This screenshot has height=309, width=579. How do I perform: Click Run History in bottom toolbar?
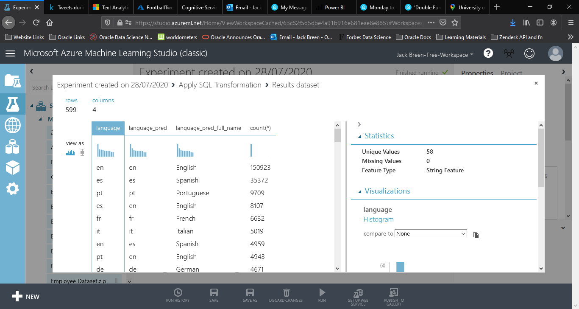click(178, 295)
